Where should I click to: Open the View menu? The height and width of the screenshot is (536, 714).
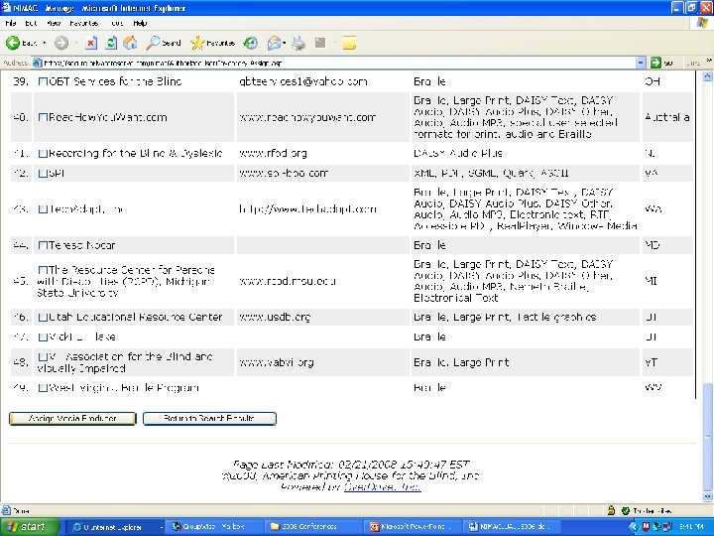[54, 23]
